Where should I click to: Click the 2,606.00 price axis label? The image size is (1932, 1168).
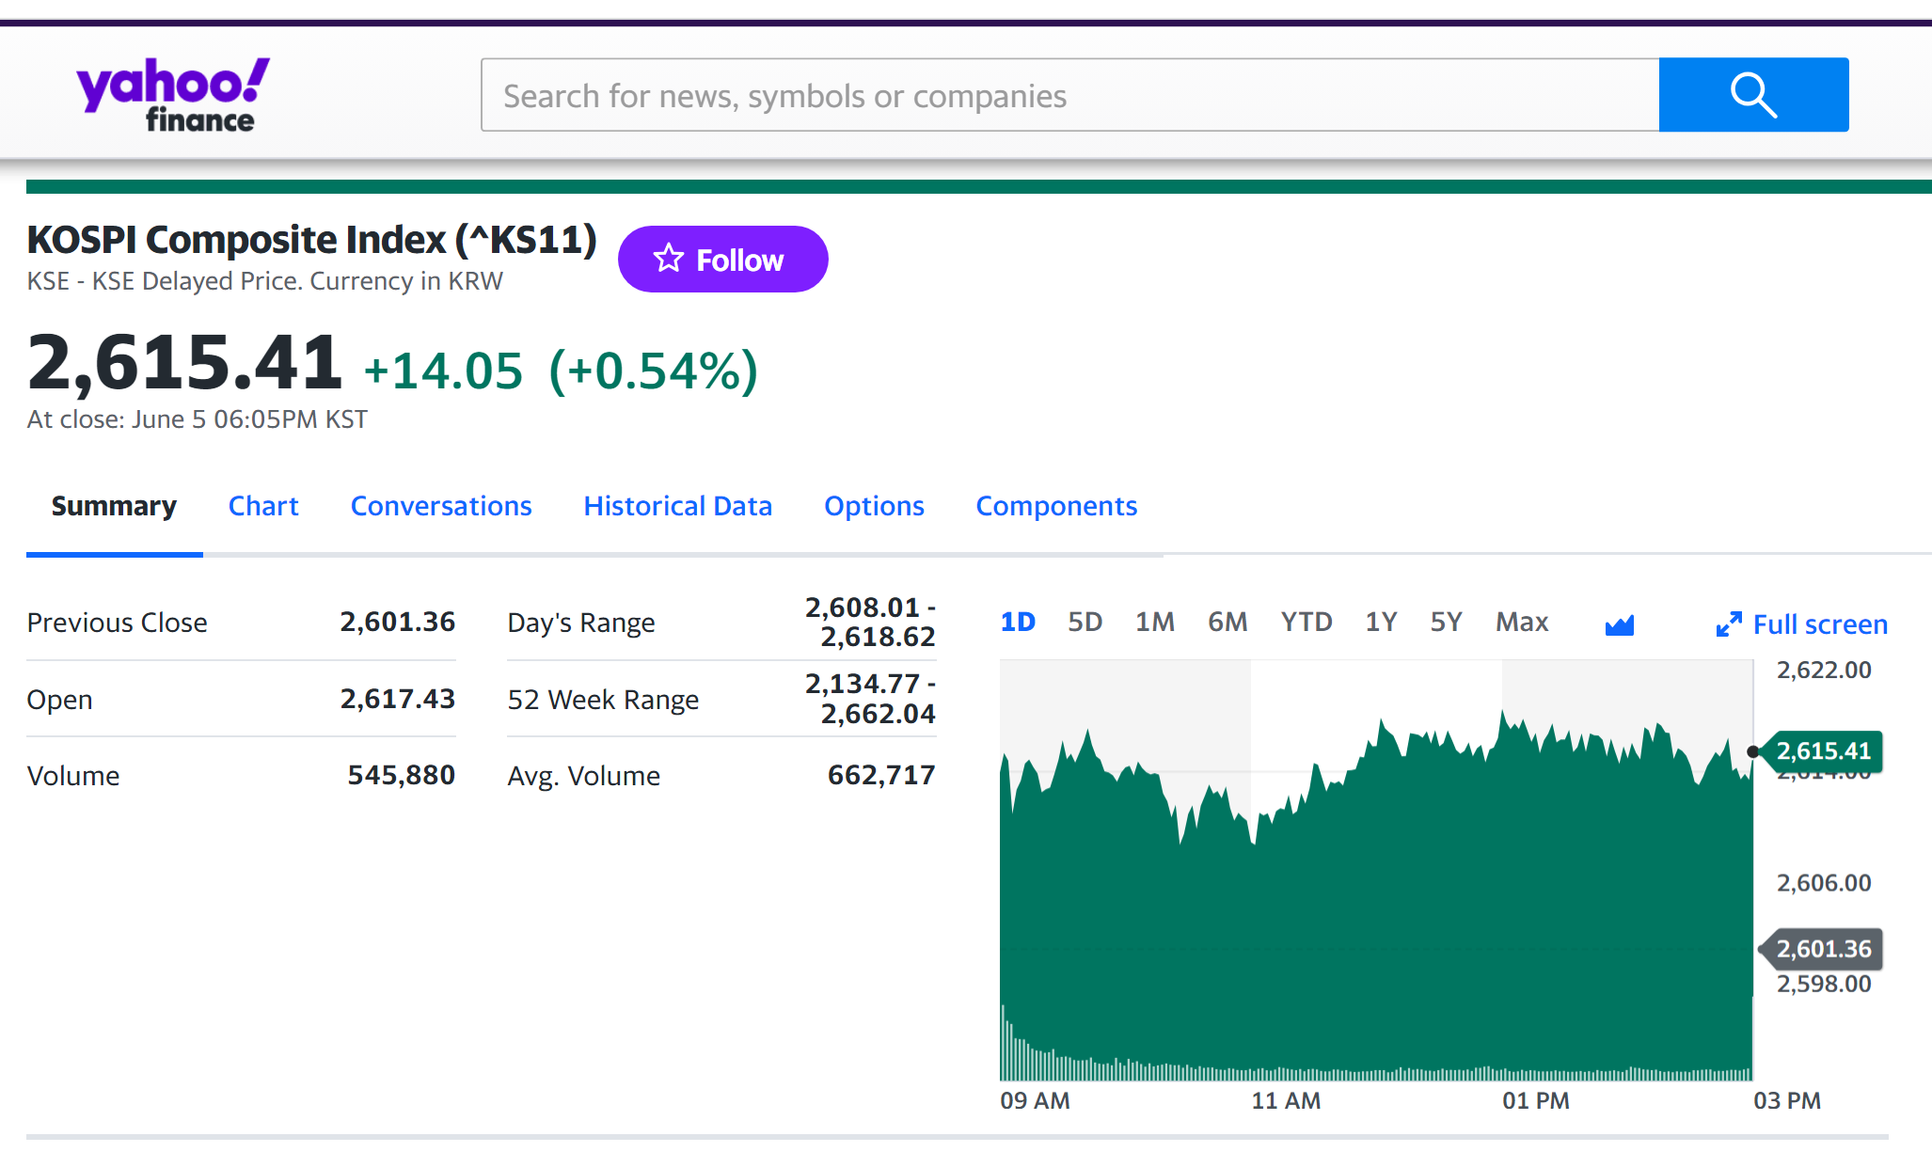point(1824,882)
